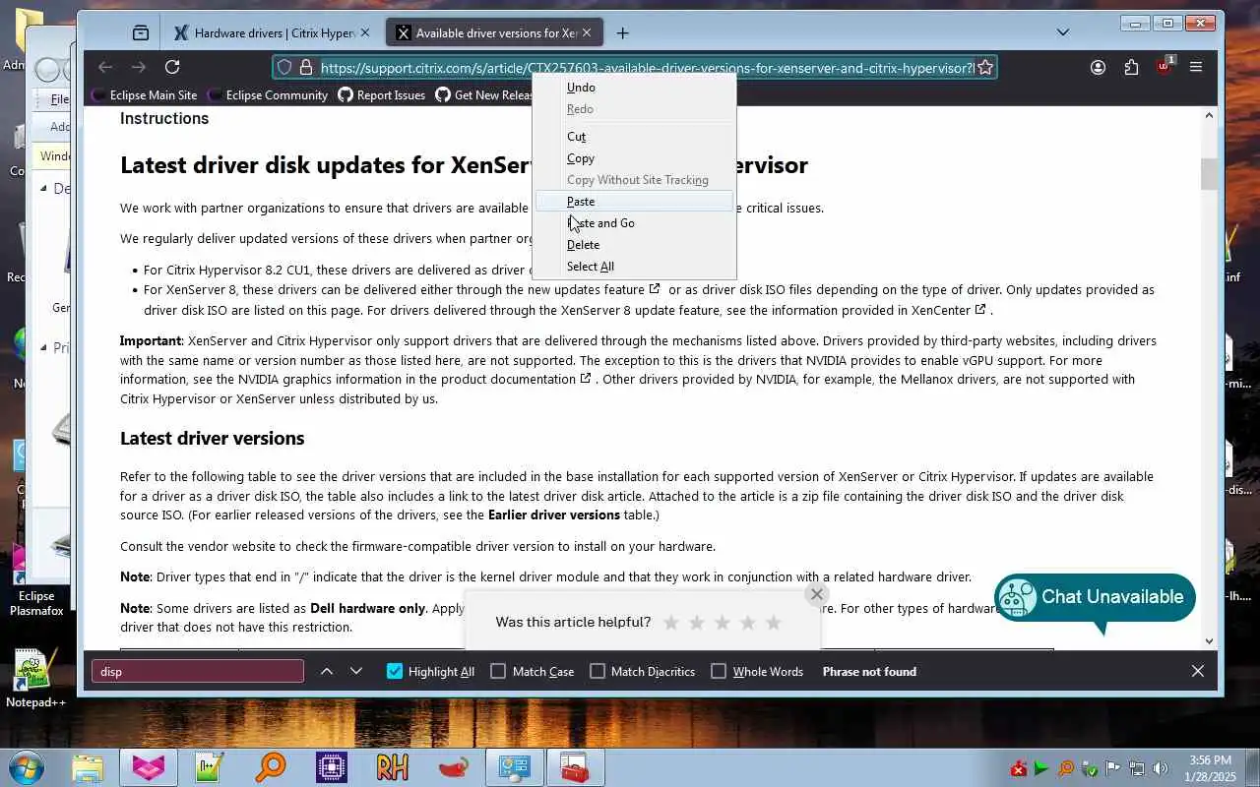Open the tab overview icon left of the tabs
This screenshot has height=787, width=1260.
tap(141, 32)
